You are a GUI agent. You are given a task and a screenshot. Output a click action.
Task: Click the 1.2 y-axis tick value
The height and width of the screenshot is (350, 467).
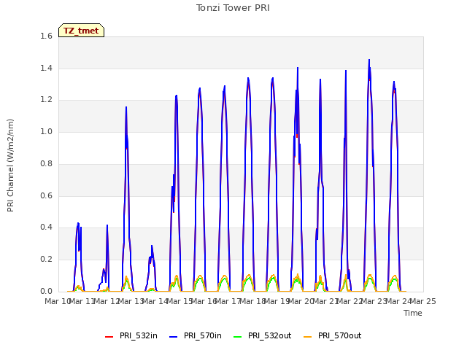[x=46, y=100]
